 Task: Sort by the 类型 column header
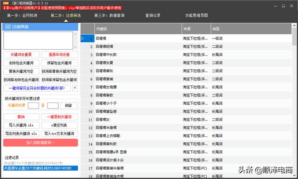click(251, 29)
